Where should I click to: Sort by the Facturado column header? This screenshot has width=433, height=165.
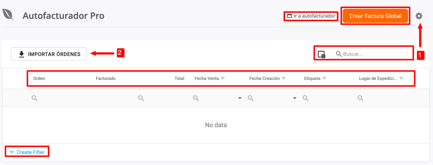pyautogui.click(x=105, y=79)
